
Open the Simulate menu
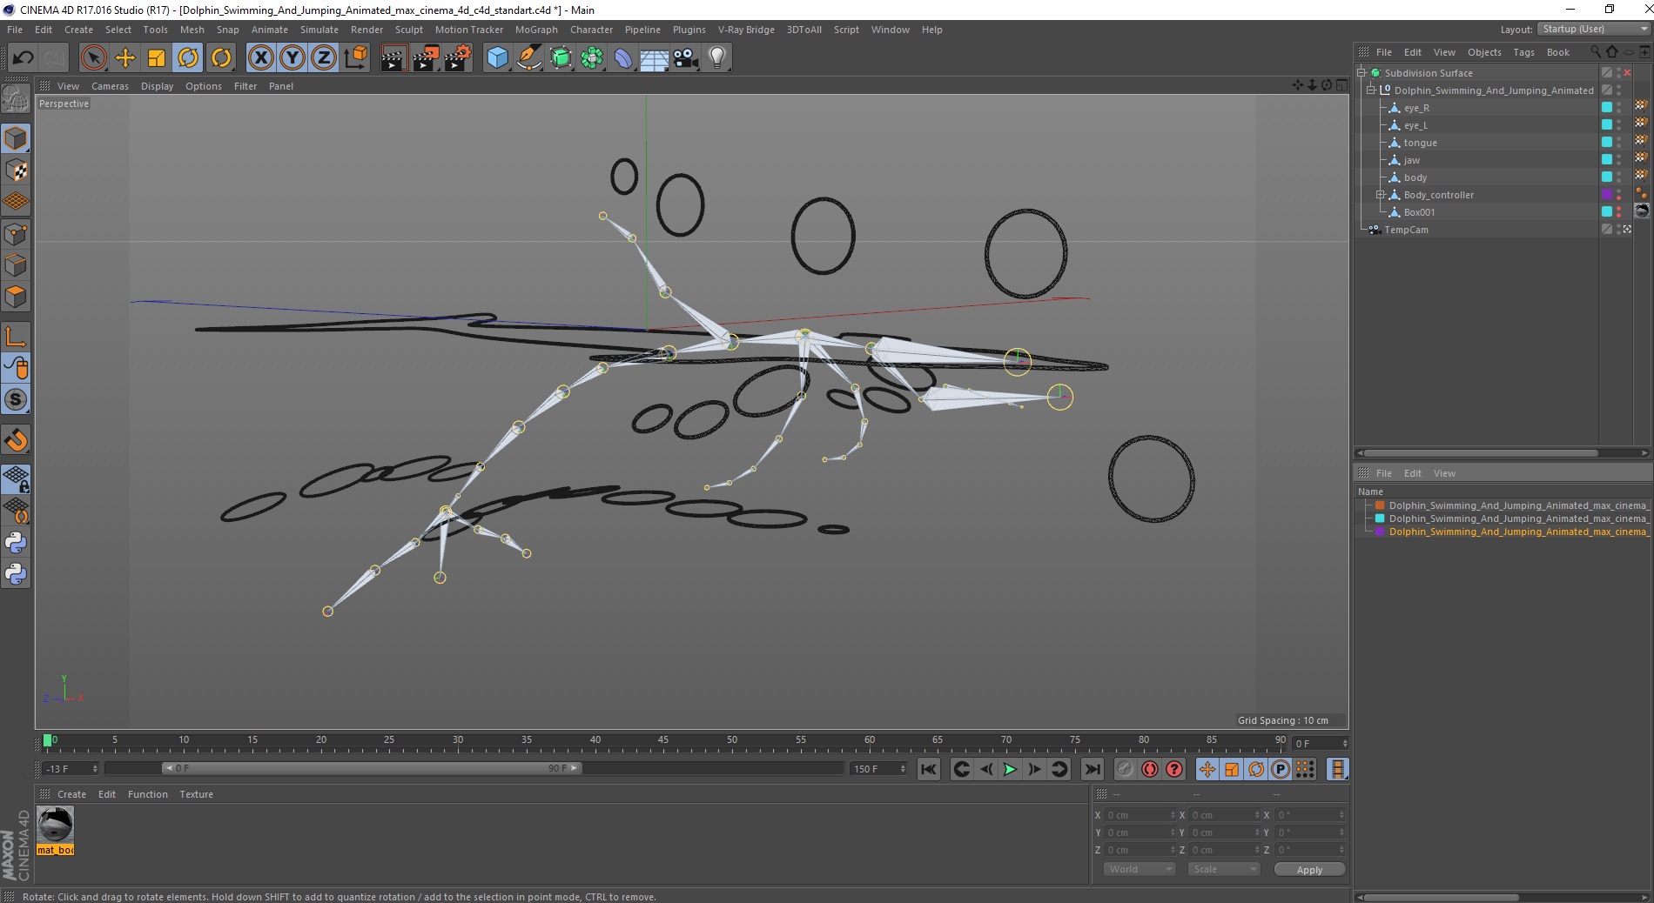tap(319, 30)
